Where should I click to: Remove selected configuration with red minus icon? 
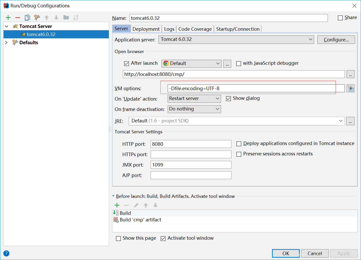(x=18, y=18)
